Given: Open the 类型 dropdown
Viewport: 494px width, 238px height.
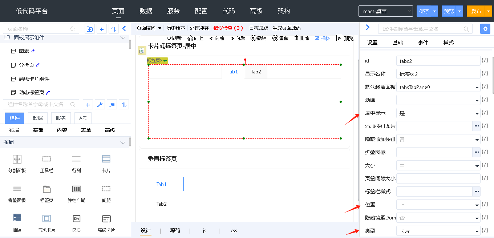Looking at the screenshot, I should pos(438,231).
